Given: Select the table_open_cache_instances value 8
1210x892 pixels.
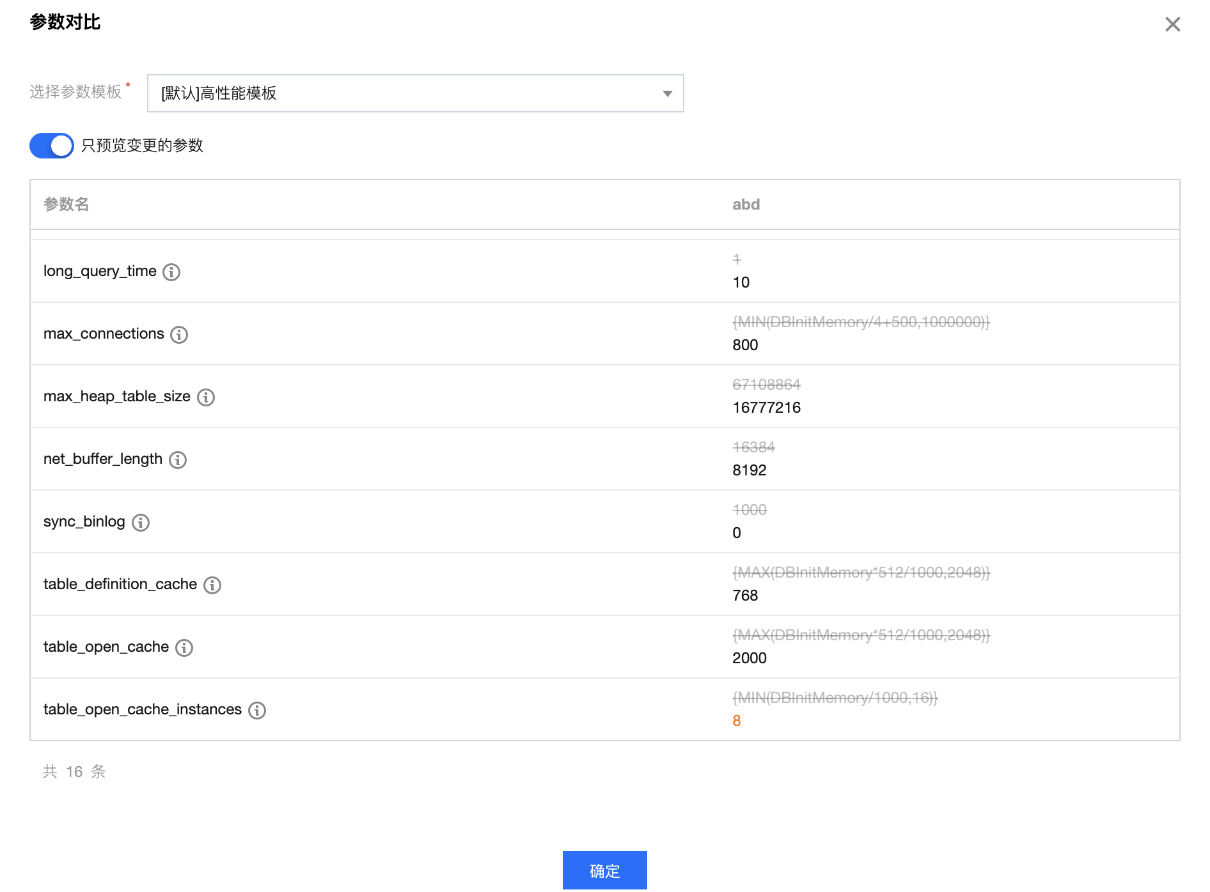Looking at the screenshot, I should 737,721.
